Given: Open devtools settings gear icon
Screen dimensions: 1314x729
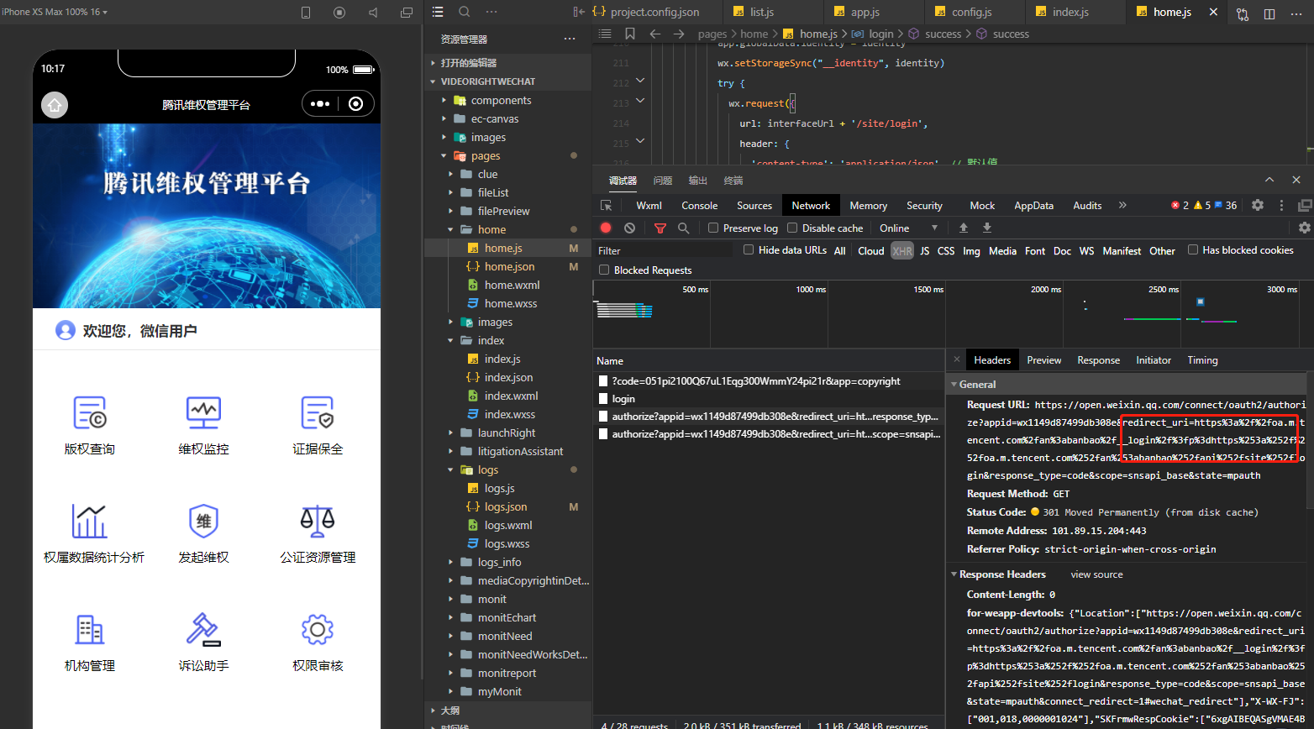Looking at the screenshot, I should [x=1258, y=205].
